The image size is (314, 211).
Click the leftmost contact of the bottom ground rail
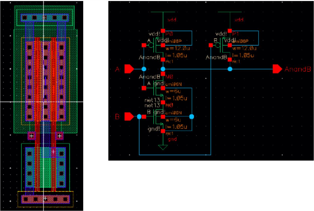click(x=25, y=199)
